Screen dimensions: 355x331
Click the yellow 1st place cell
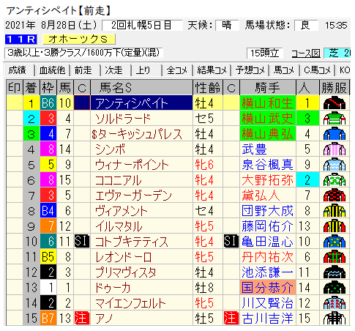(x=31, y=103)
